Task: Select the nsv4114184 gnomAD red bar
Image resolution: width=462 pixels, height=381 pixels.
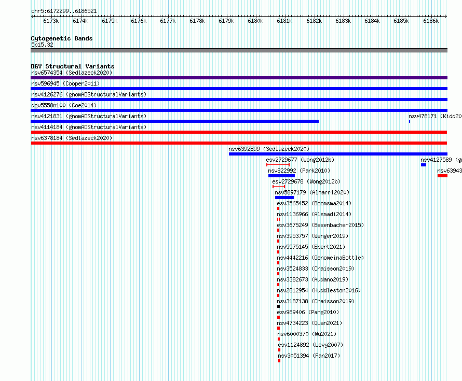Action: 239,132
